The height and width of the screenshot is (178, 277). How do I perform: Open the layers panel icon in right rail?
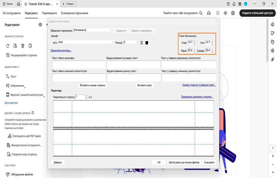273,51
